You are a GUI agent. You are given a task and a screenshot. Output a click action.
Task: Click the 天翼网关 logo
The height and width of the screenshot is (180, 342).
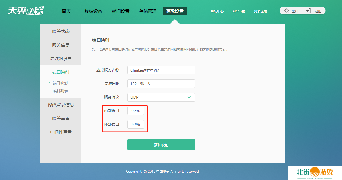point(26,11)
